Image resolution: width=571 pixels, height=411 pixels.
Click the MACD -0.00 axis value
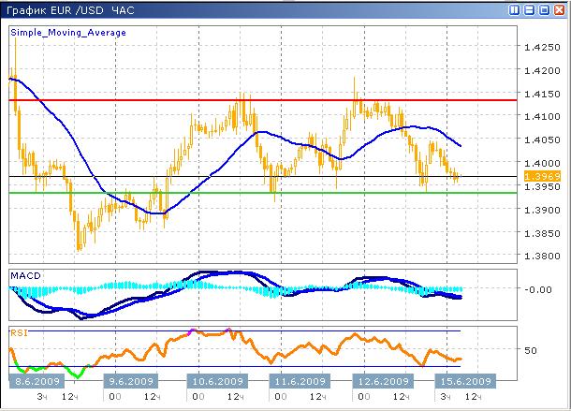538,289
